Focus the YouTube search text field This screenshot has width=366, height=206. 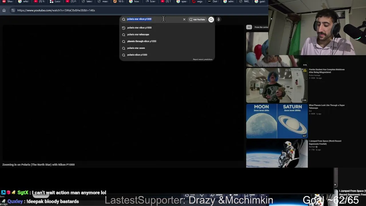[154, 19]
